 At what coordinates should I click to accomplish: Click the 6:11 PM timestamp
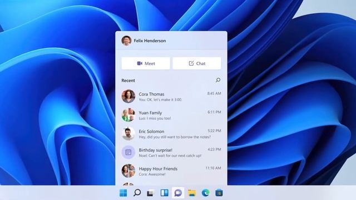pyautogui.click(x=214, y=112)
